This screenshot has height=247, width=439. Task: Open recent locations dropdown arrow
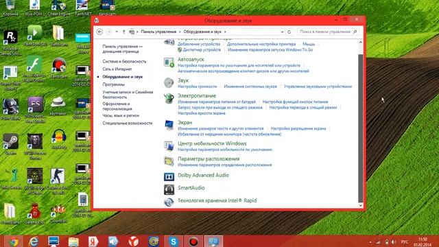117,32
